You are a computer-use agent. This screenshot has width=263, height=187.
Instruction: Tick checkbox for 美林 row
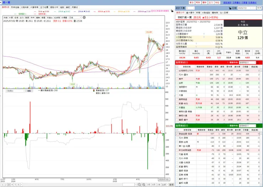(x=177, y=79)
